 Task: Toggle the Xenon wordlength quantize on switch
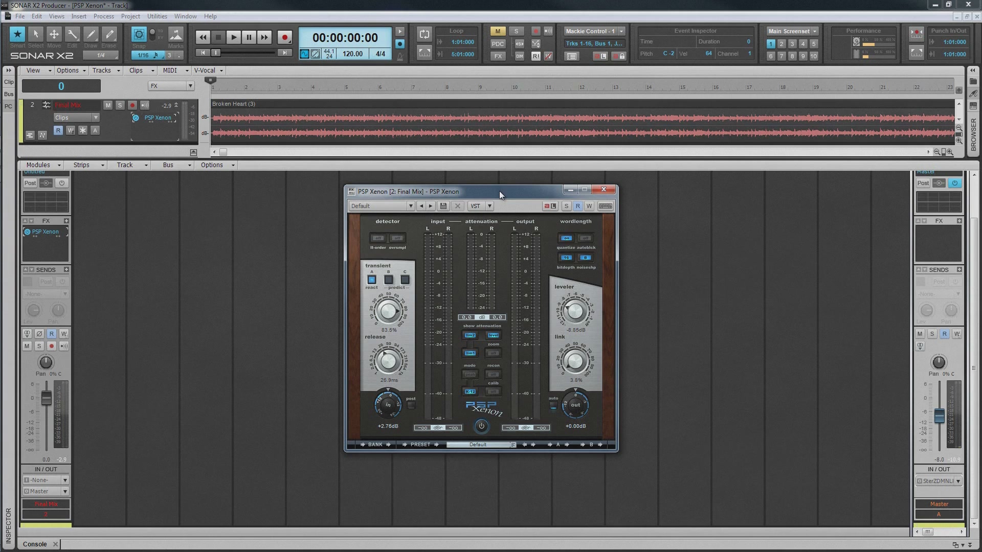click(566, 238)
